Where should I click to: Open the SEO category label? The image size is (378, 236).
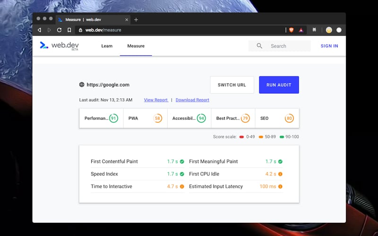(x=264, y=118)
